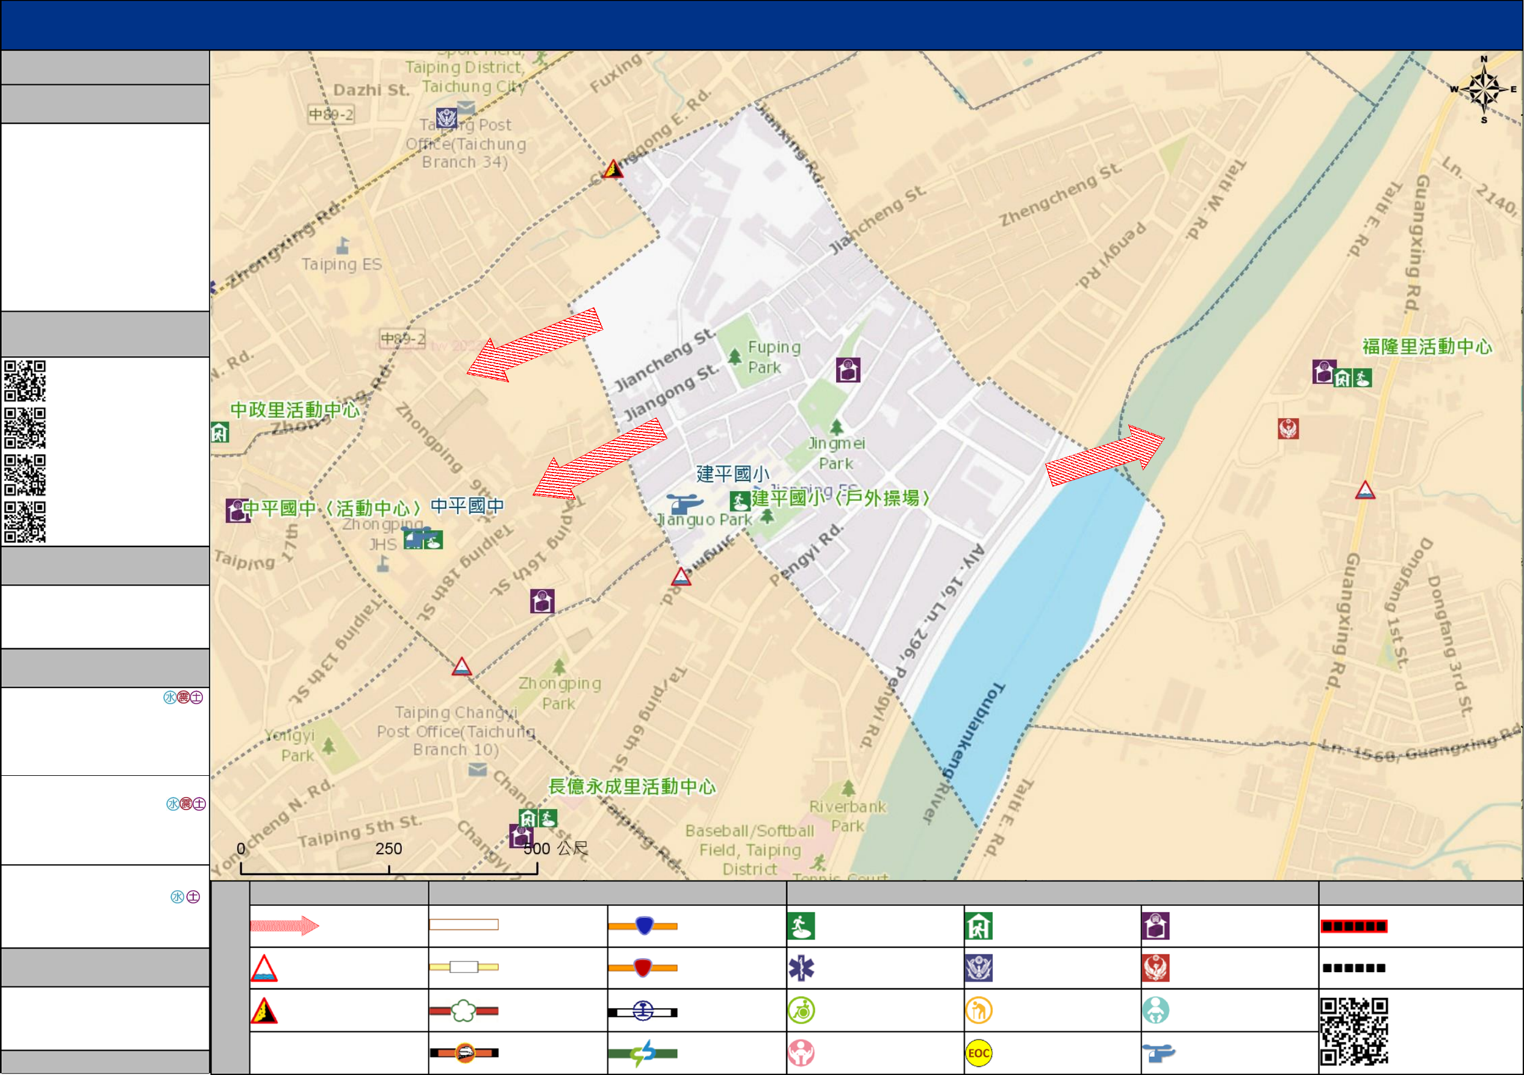This screenshot has width=1524, height=1075.
Task: Click the flood triangle symbol in the legend
Action: (x=263, y=968)
